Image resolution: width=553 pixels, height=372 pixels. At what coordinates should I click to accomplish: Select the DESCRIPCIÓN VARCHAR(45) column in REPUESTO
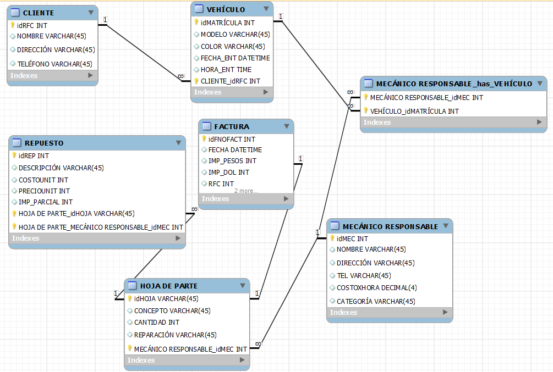click(x=61, y=168)
